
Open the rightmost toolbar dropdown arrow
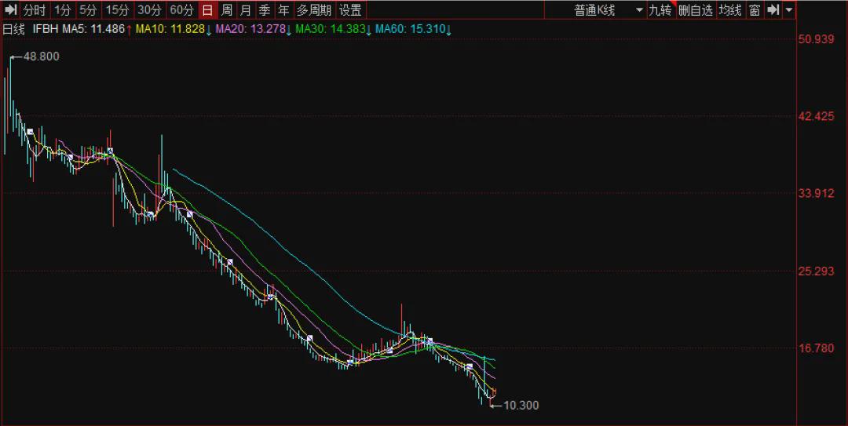(788, 10)
